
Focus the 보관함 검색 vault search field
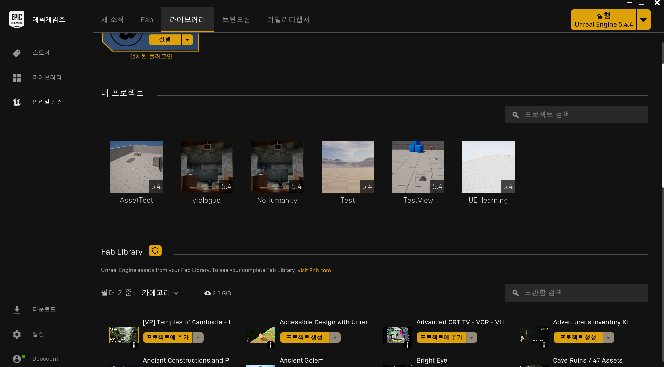tap(577, 293)
